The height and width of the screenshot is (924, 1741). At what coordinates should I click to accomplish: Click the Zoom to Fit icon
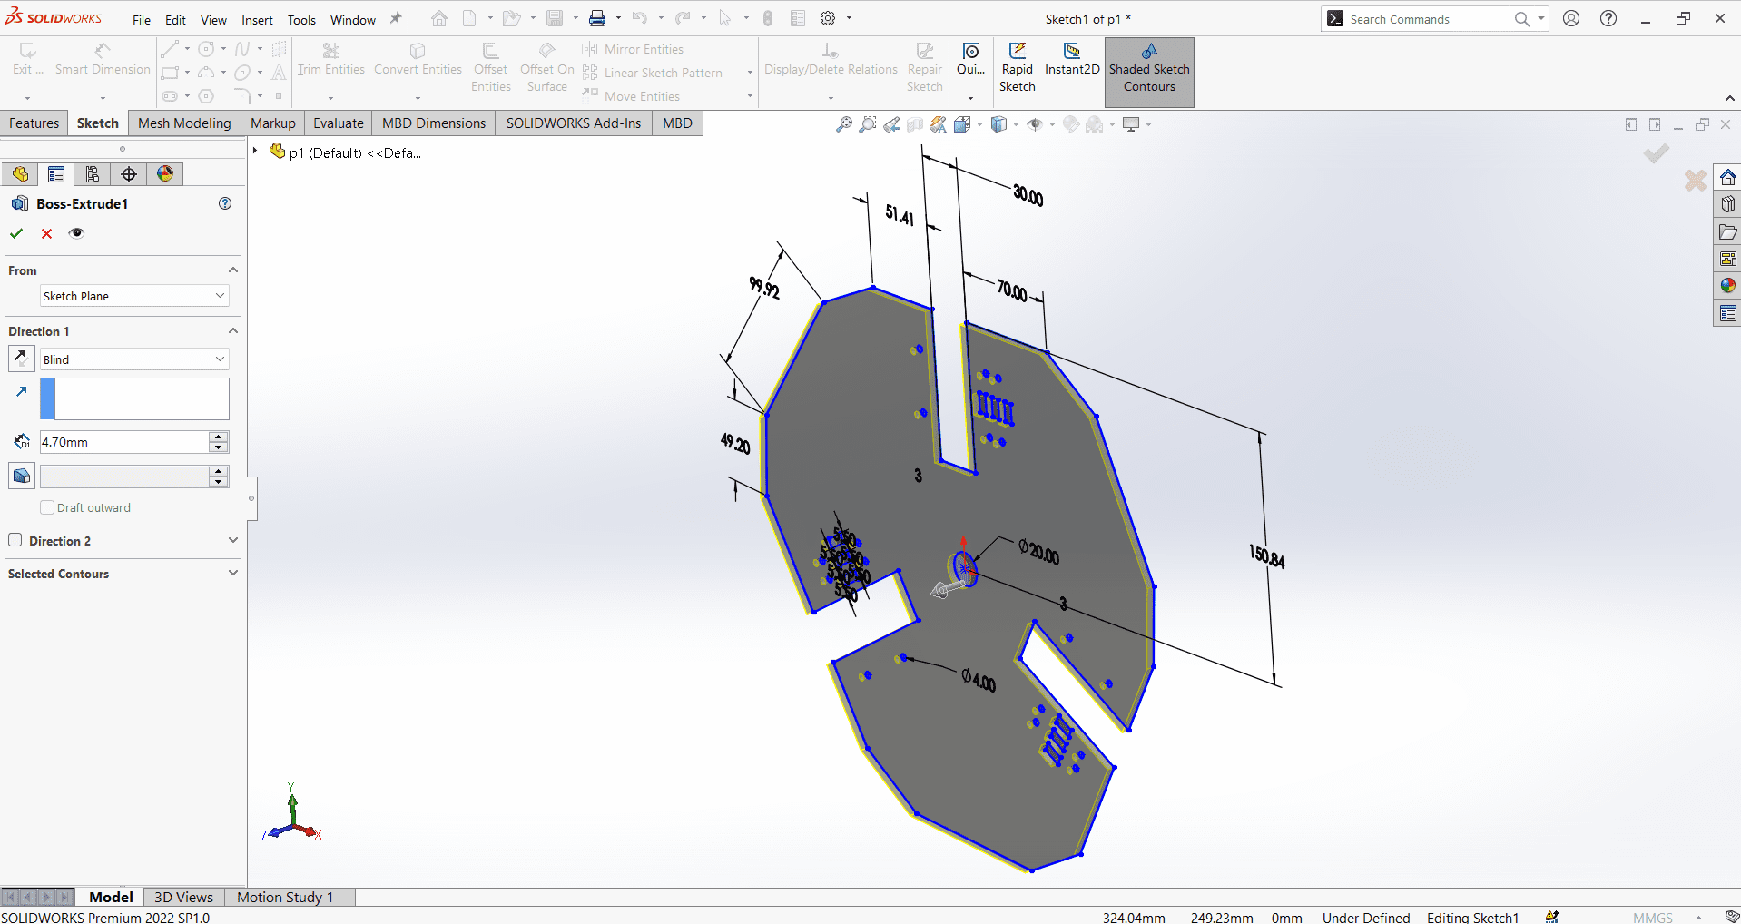pyautogui.click(x=844, y=124)
